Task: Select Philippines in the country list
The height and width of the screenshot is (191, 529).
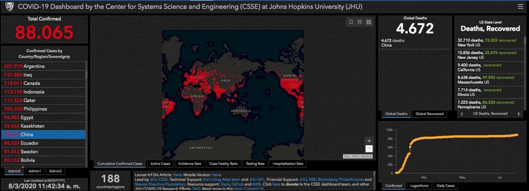Action: click(x=44, y=109)
